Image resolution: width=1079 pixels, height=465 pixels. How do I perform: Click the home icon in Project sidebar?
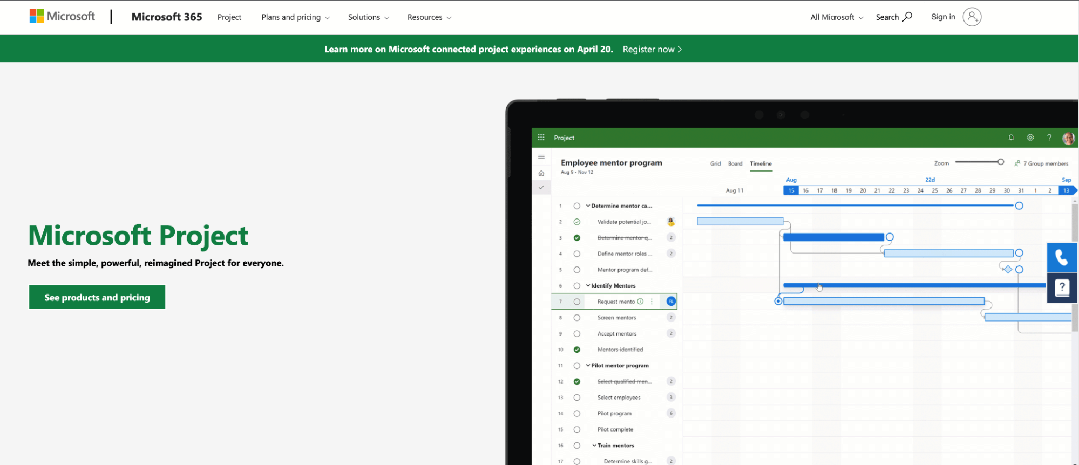point(541,173)
